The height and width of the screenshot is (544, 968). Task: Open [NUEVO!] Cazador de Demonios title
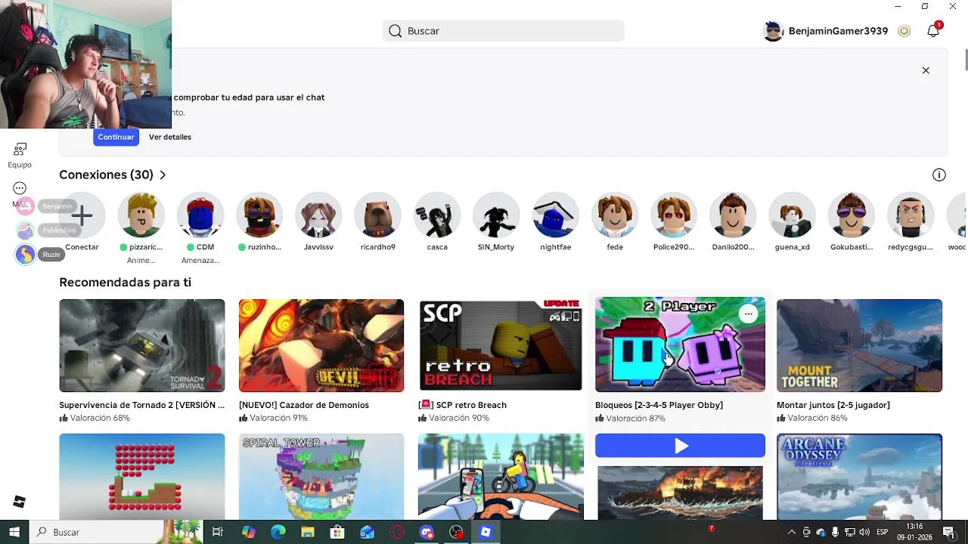[304, 405]
